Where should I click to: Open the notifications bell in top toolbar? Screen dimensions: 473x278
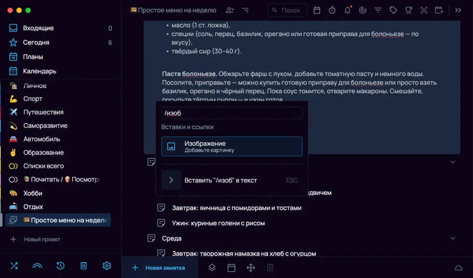pyautogui.click(x=347, y=10)
